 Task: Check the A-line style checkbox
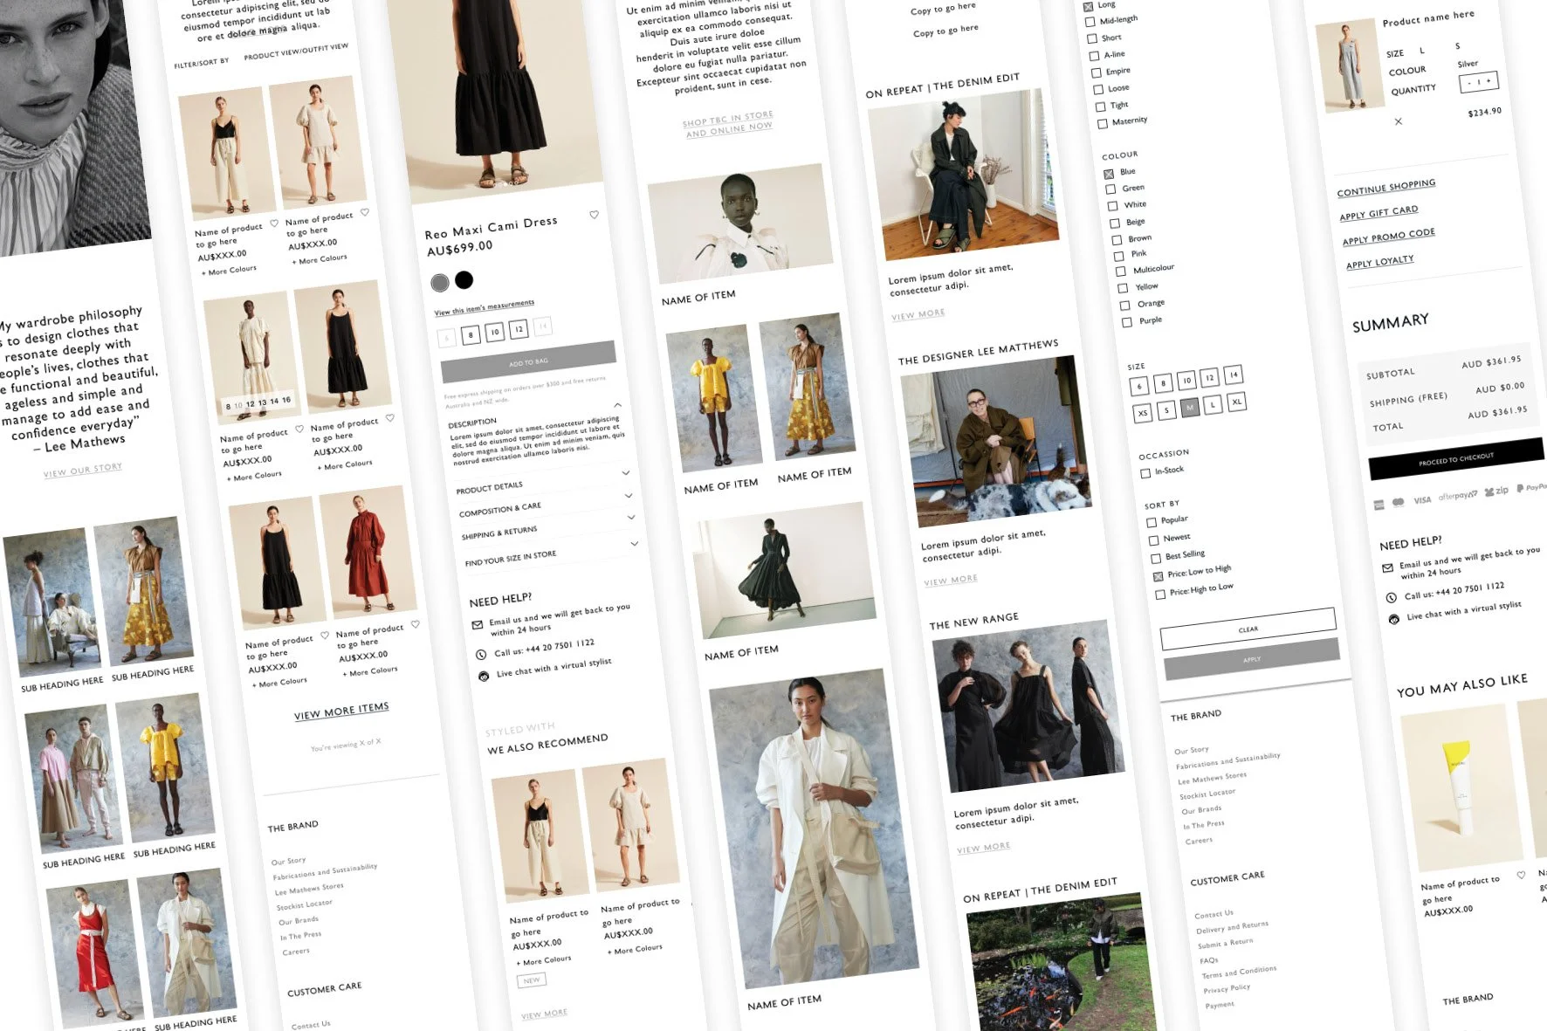[1095, 56]
